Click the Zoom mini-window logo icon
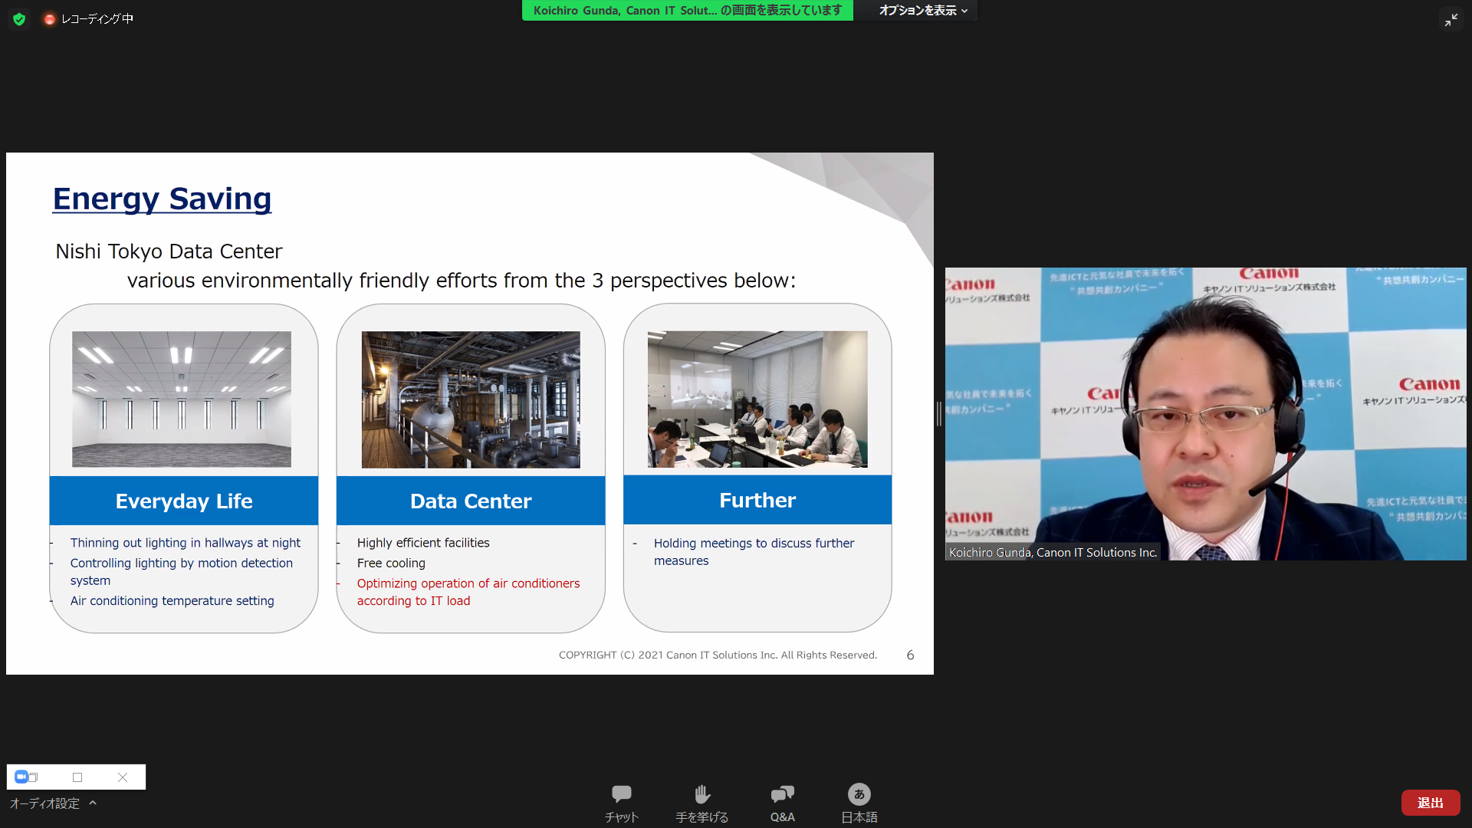 click(x=21, y=777)
